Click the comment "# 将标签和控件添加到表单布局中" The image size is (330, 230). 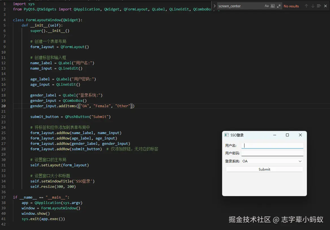tap(60, 128)
